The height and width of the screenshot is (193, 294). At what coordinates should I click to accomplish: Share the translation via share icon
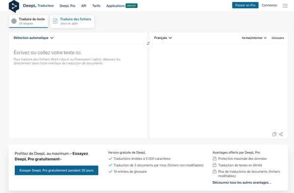pyautogui.click(x=281, y=134)
